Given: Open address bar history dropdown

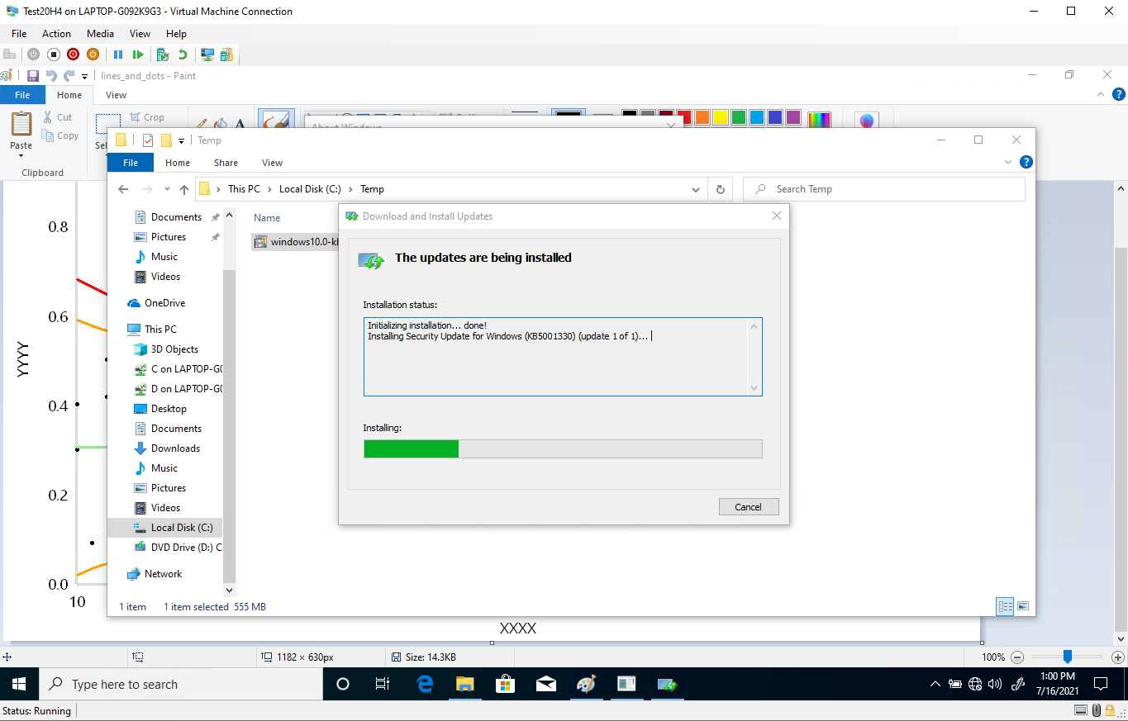Looking at the screenshot, I should 696,189.
